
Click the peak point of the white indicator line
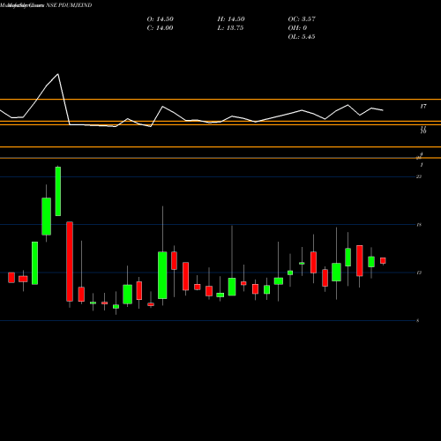pyautogui.click(x=58, y=74)
